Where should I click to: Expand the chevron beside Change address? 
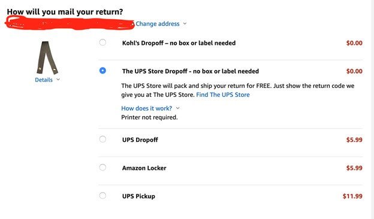(x=185, y=24)
